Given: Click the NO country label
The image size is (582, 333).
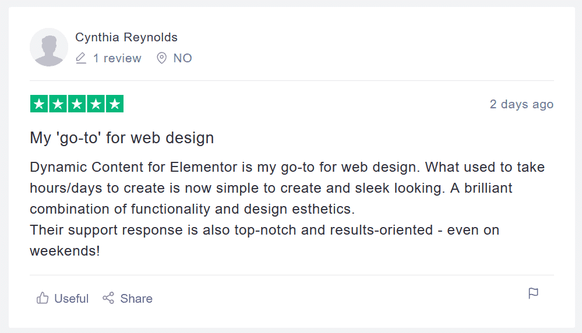Looking at the screenshot, I should [x=182, y=58].
